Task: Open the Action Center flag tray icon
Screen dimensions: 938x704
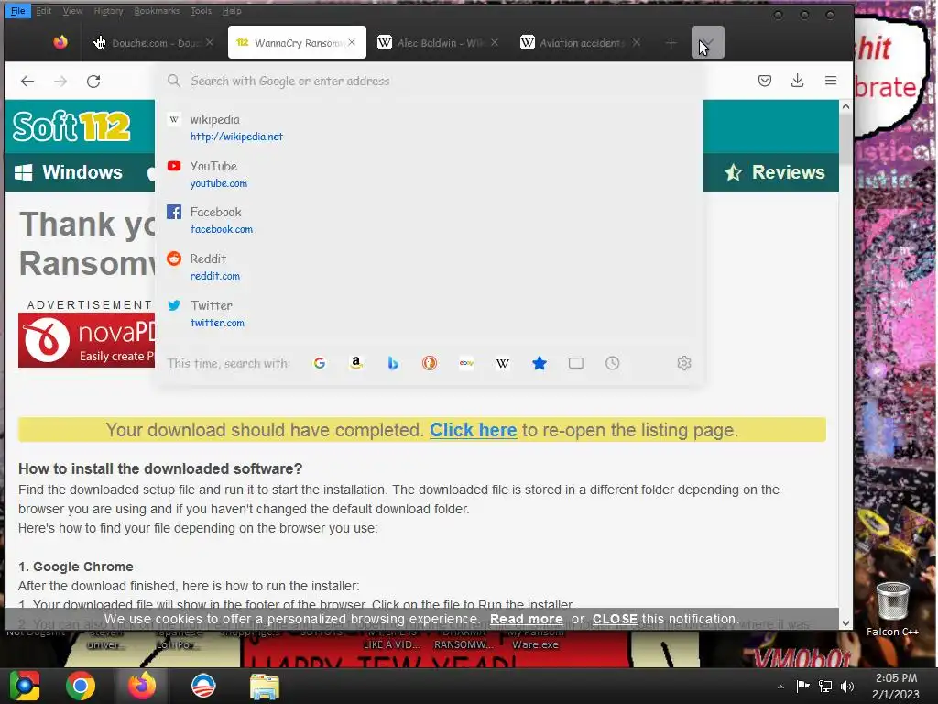Action: 802,686
